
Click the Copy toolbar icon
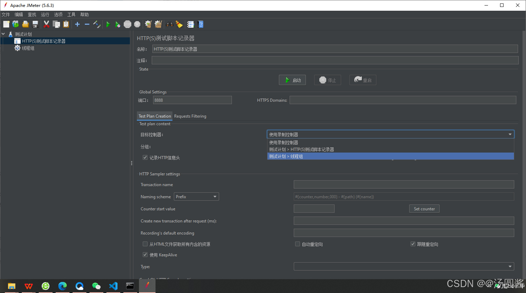56,24
